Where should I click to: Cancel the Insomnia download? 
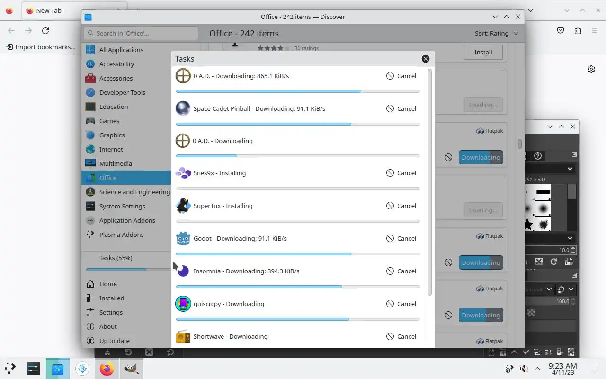click(x=401, y=271)
